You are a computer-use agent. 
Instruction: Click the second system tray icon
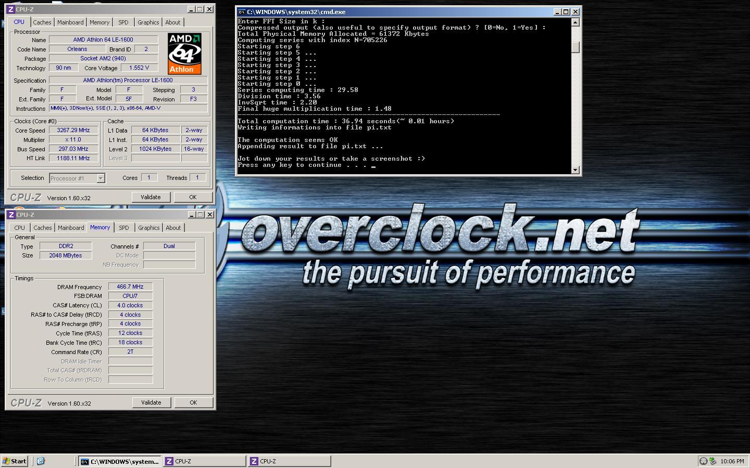point(712,461)
